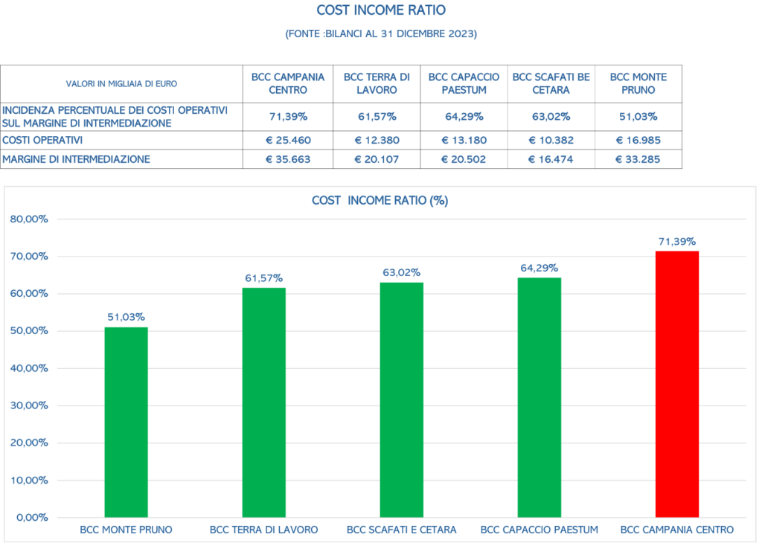Viewport: 762px width, 549px height.
Task: Click the 61,57% data label above the chart bar
Action: tap(264, 278)
